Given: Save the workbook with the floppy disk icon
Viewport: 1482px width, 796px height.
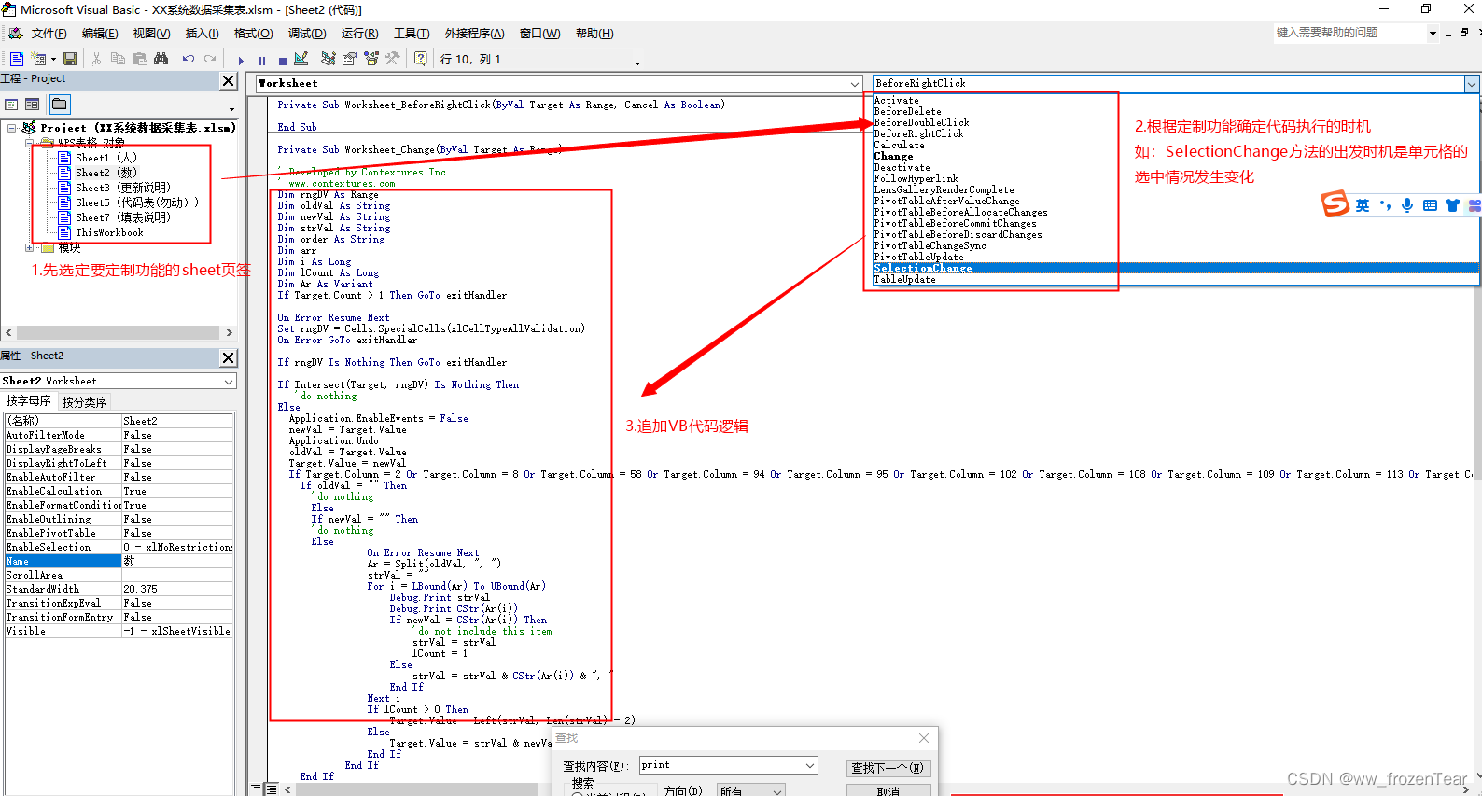Looking at the screenshot, I should pyautogui.click(x=70, y=59).
